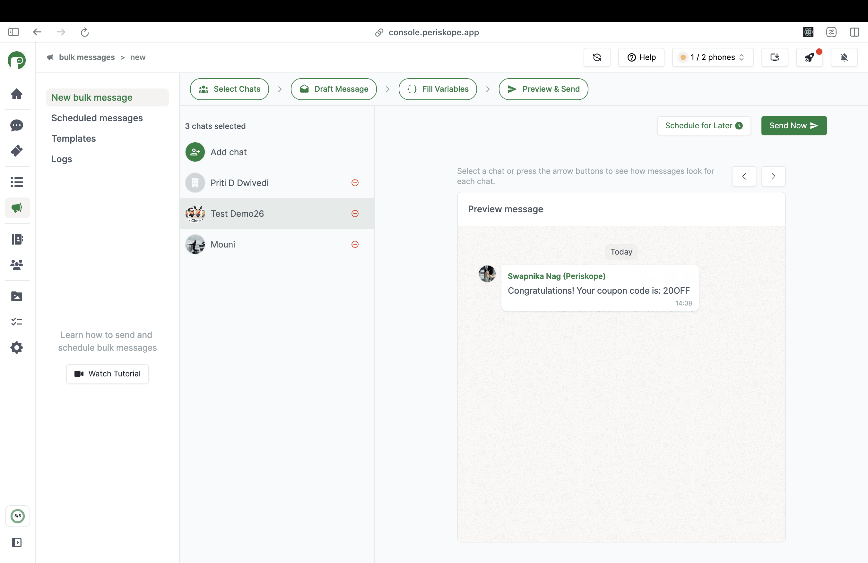Open Scheduled messages menu item
This screenshot has width=868, height=563.
pyautogui.click(x=97, y=118)
